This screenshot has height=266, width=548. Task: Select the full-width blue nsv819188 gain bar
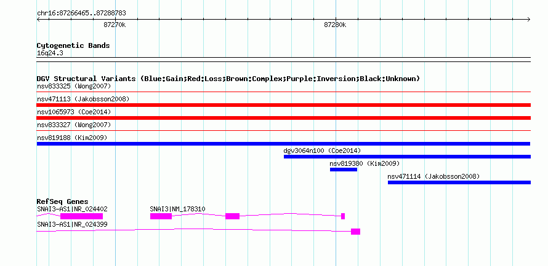pyautogui.click(x=283, y=144)
